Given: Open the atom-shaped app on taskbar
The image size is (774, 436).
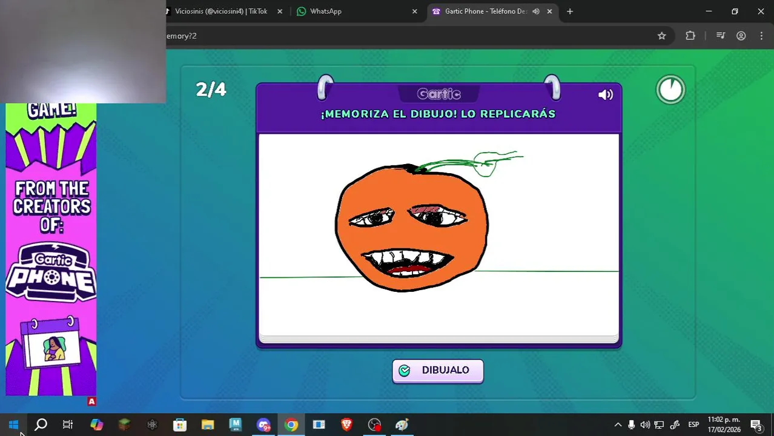Looking at the screenshot, I should [152, 424].
